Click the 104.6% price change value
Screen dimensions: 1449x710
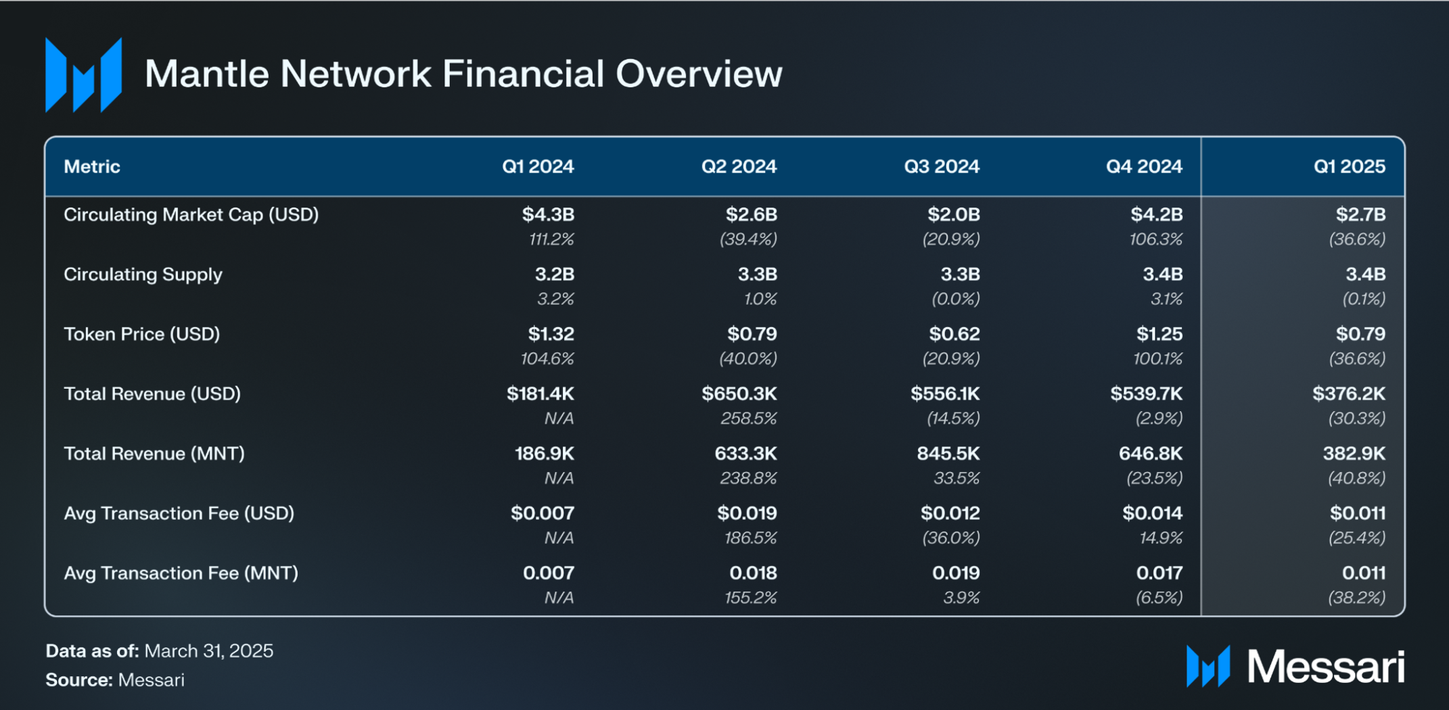click(547, 359)
